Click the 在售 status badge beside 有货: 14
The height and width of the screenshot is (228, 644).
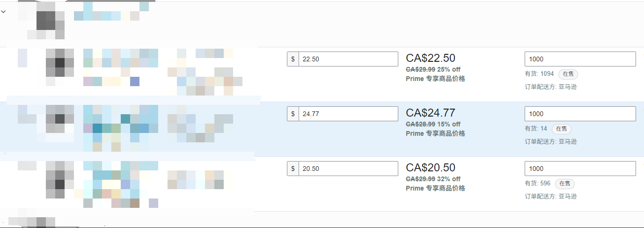pyautogui.click(x=562, y=129)
